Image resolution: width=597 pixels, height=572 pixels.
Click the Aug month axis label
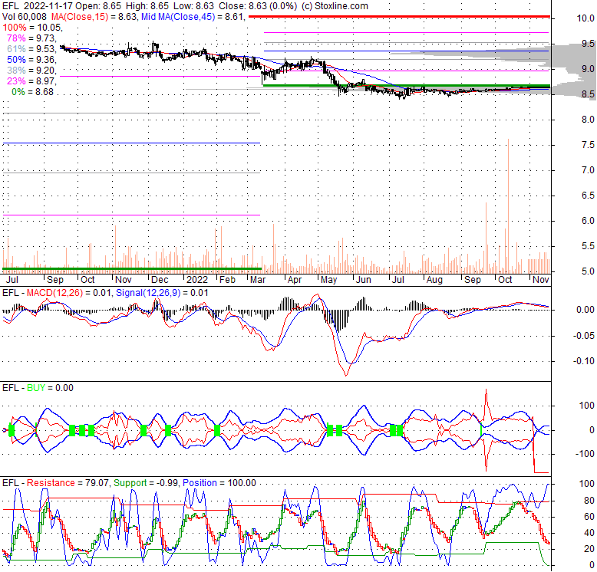click(x=434, y=280)
